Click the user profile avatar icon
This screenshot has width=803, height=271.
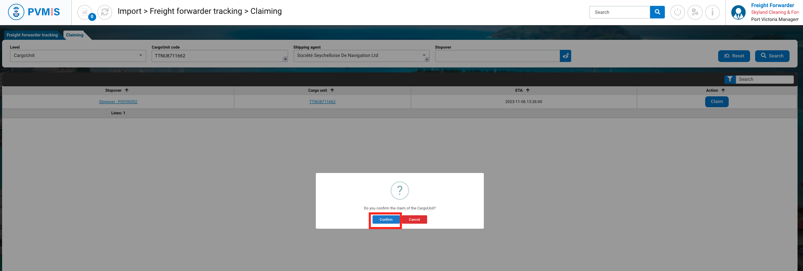tap(738, 13)
